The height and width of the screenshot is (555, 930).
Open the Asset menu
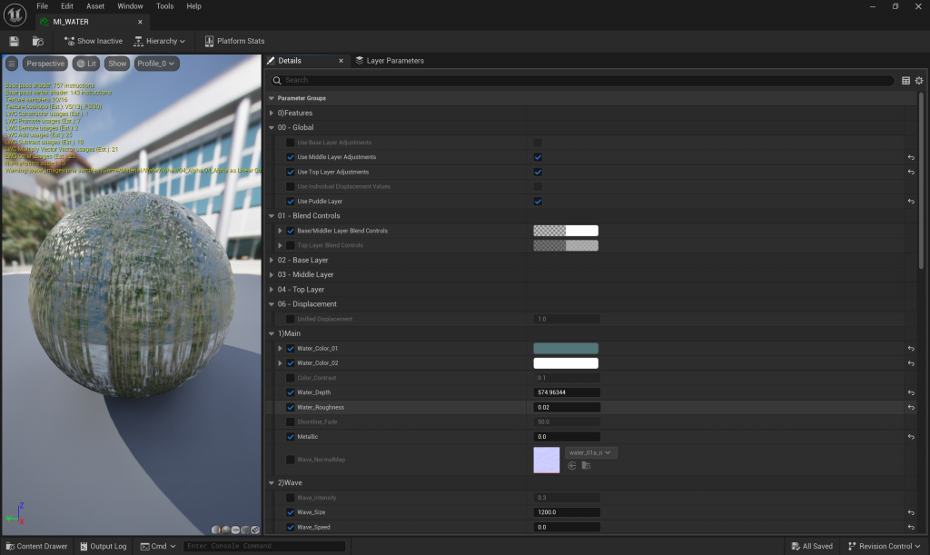[94, 6]
